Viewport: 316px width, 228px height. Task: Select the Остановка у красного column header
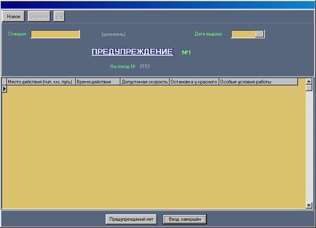(194, 82)
